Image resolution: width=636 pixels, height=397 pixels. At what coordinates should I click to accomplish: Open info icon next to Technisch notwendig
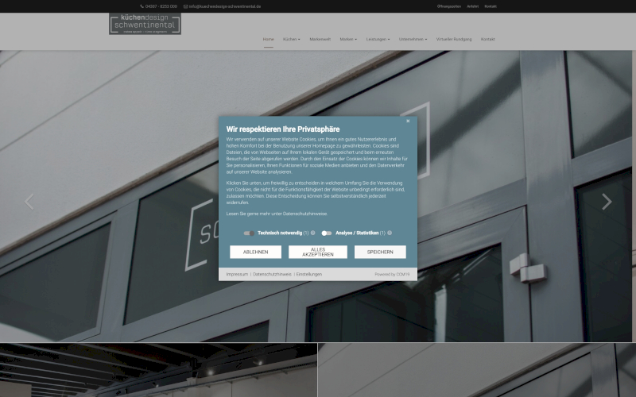pyautogui.click(x=313, y=233)
